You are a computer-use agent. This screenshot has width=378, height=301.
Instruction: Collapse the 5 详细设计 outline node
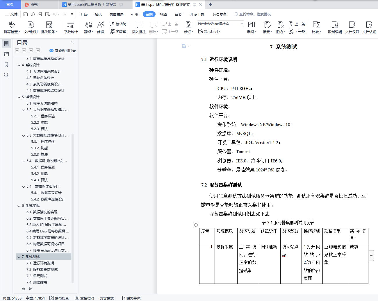(x=19, y=97)
